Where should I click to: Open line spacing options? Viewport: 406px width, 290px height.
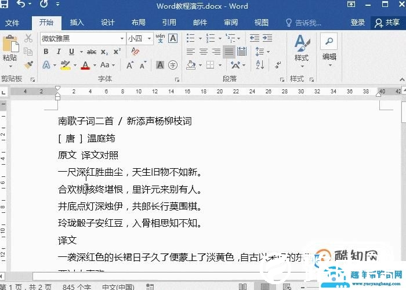260,52
